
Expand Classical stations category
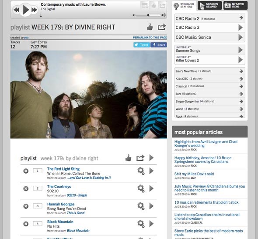click(x=209, y=86)
